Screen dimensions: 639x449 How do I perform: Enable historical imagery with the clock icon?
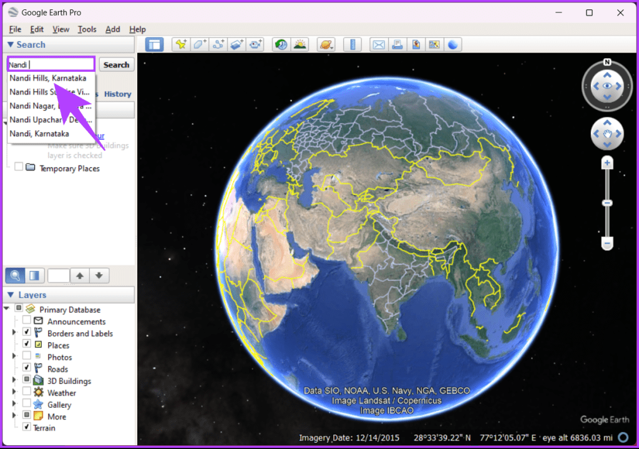point(280,44)
